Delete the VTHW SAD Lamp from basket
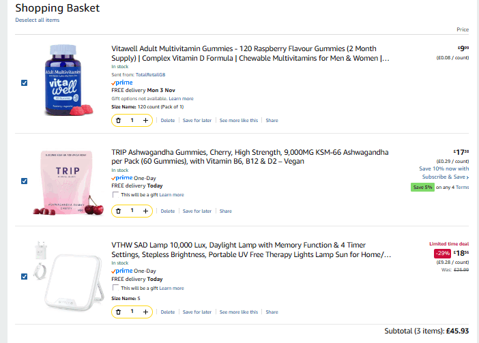The height and width of the screenshot is (343, 479). click(x=168, y=312)
